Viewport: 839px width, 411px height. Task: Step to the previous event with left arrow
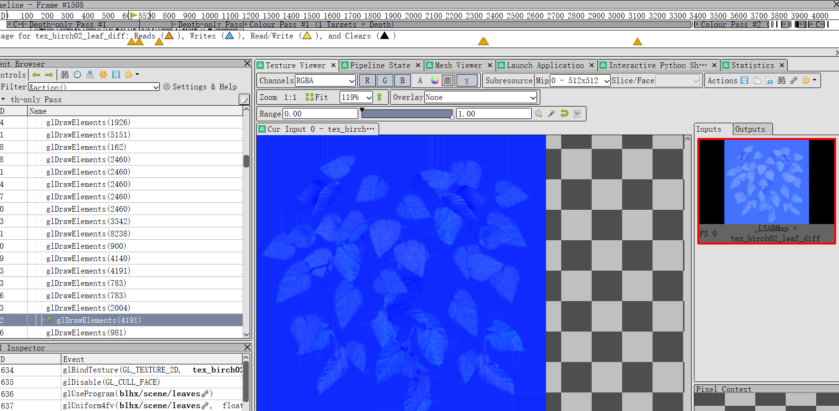pyautogui.click(x=36, y=75)
